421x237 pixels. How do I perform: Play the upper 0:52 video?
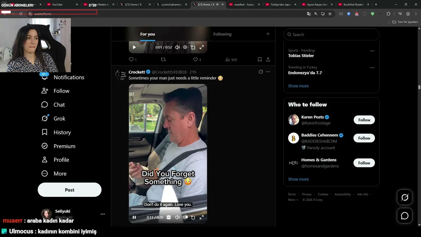click(134, 47)
